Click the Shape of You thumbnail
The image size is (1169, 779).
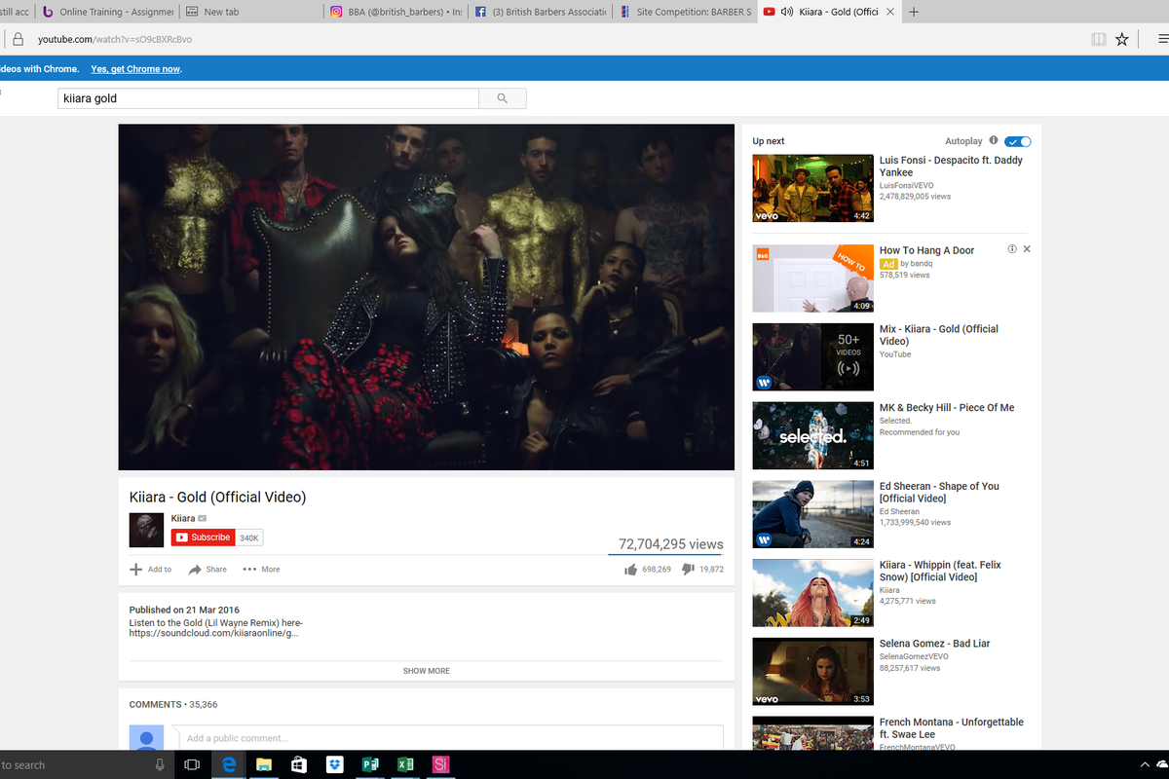(813, 514)
